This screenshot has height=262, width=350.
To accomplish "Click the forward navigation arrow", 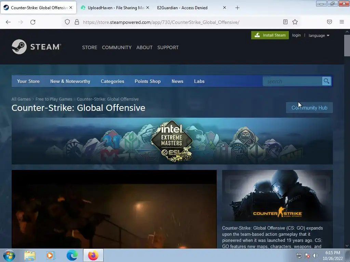I will 21,22.
